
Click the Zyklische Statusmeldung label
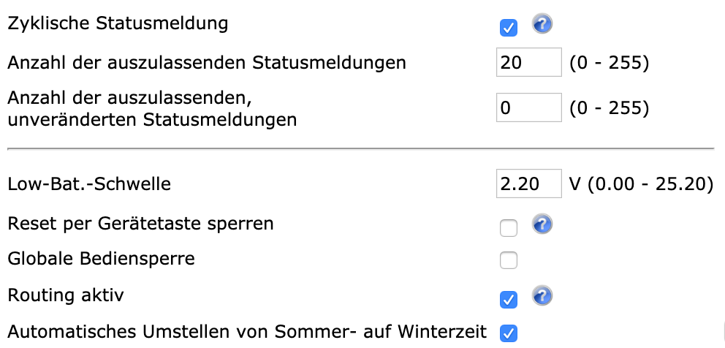pos(118,23)
